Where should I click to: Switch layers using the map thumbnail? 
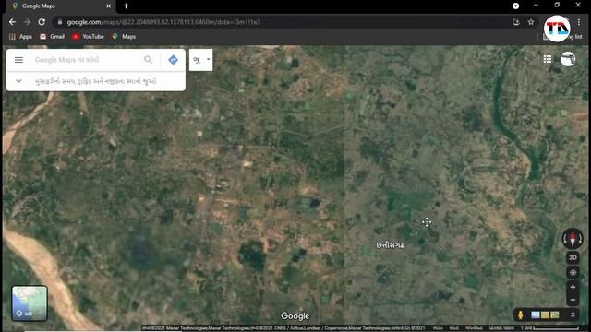30,303
